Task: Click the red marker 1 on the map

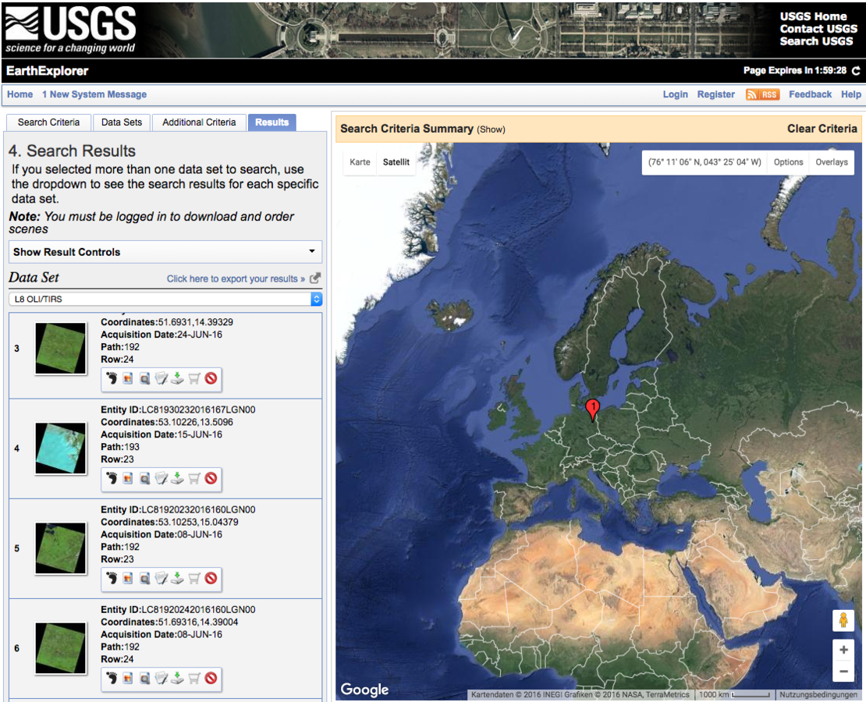Action: pos(593,409)
